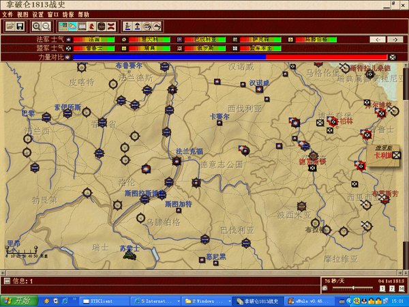Click the open file toolbar icon
The width and height of the screenshot is (409, 307).
(x=12, y=26)
